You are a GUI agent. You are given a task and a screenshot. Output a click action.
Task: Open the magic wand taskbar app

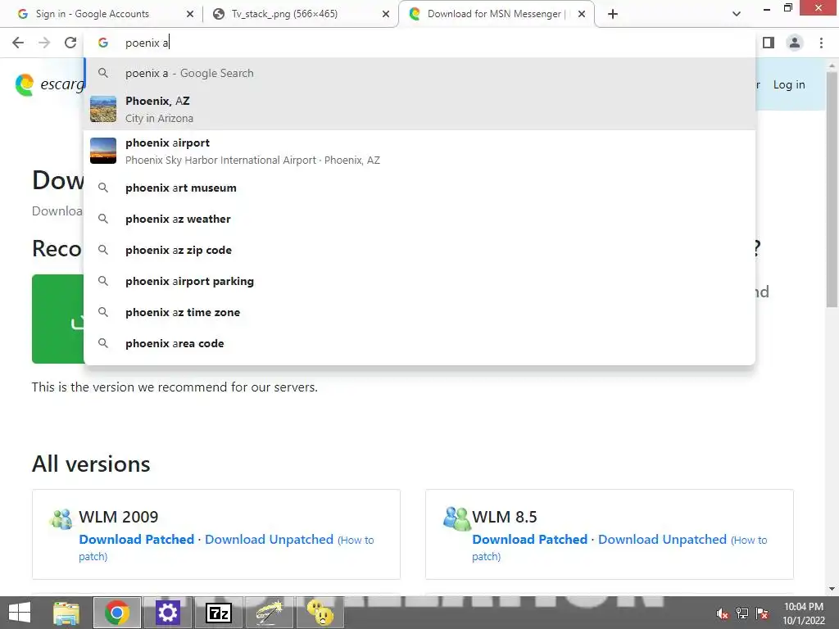click(x=269, y=613)
